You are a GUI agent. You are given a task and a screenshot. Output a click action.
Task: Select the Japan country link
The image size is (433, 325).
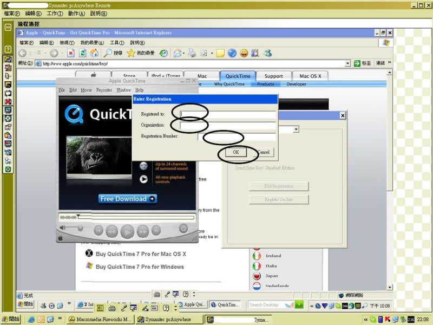(272, 276)
